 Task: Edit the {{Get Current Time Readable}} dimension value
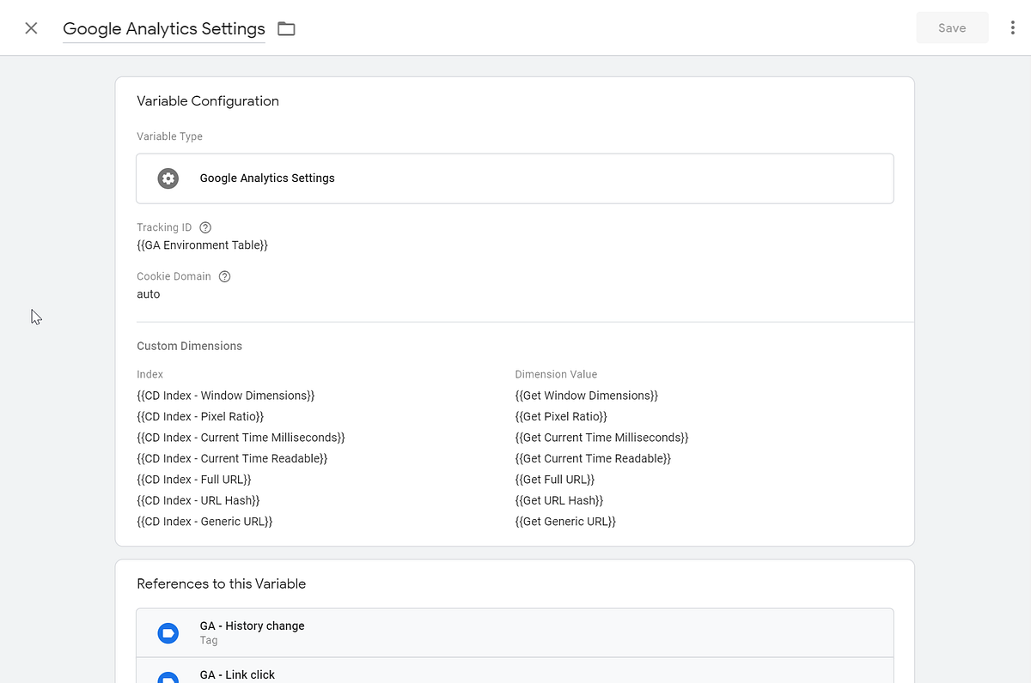coord(593,458)
